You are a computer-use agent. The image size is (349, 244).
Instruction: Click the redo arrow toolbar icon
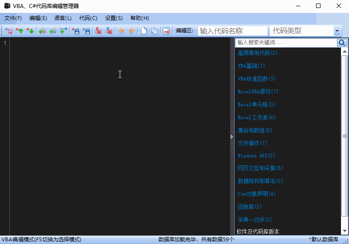[x=131, y=31]
